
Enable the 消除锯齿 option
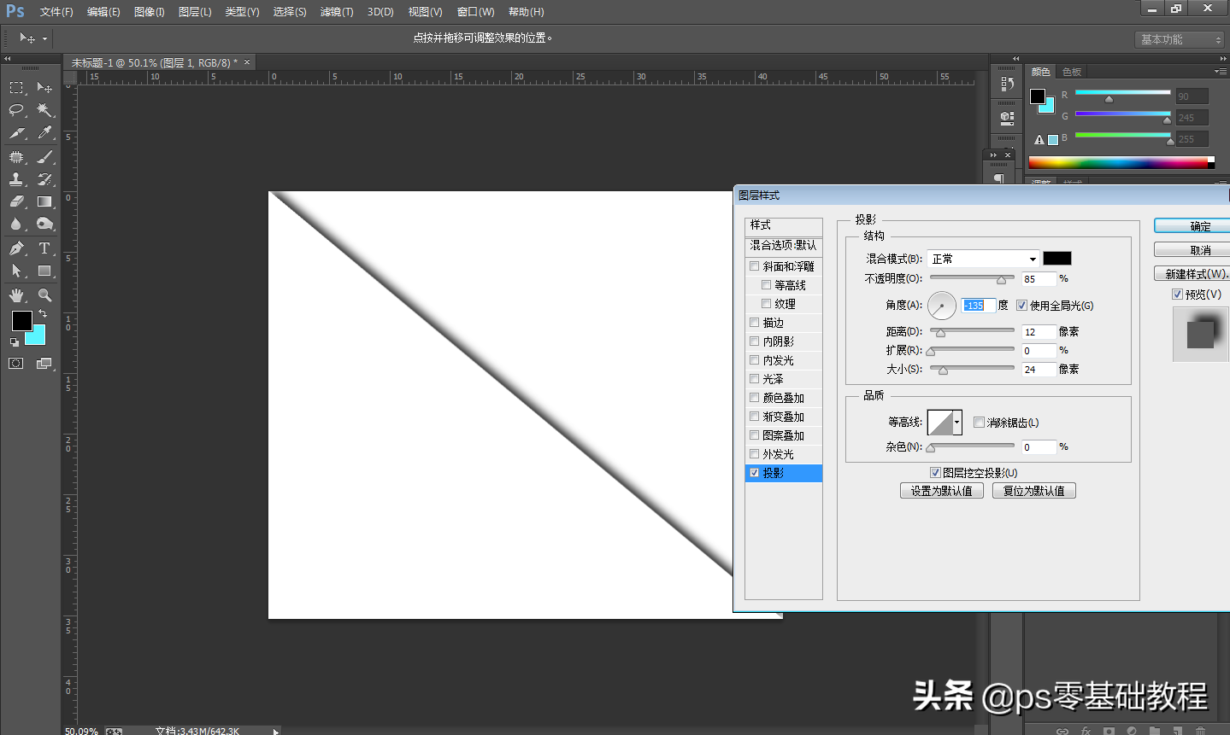coord(978,422)
